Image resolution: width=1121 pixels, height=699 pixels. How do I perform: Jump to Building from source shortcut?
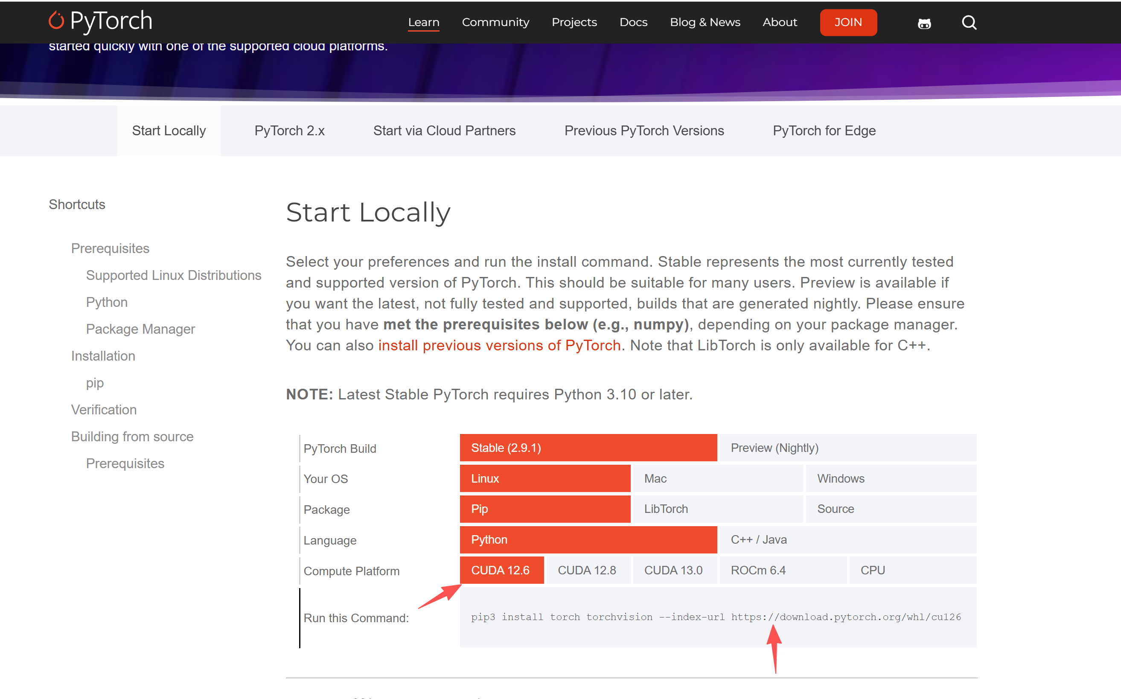click(132, 437)
